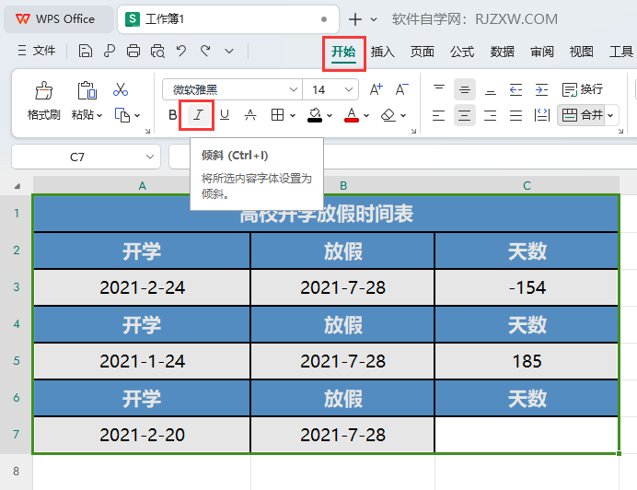Click the Copy icon
The image size is (637, 490).
122,115
